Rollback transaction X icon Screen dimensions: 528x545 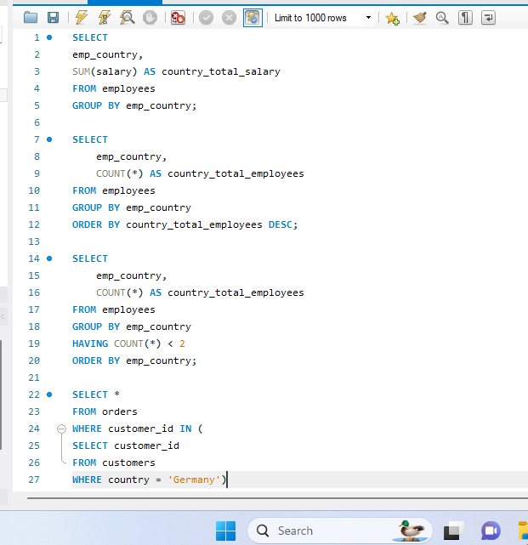tap(229, 17)
